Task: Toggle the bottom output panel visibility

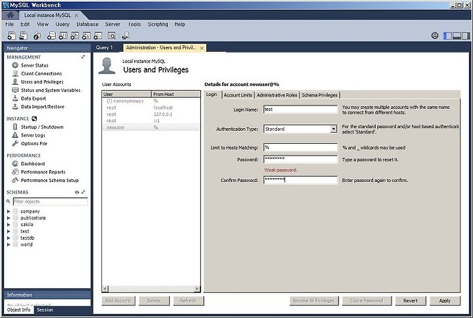Action: (457, 35)
